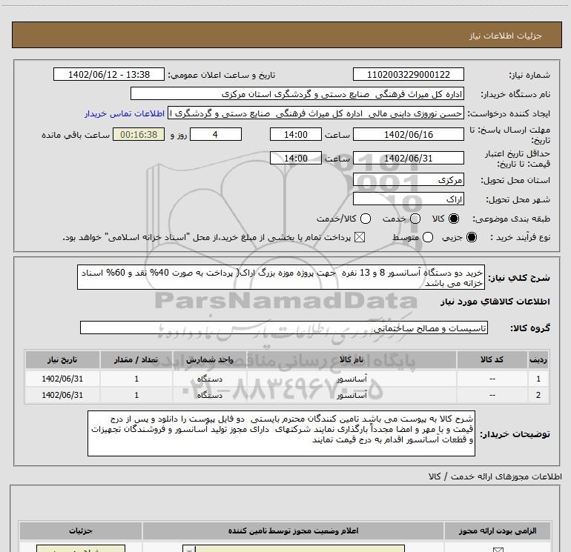Screen dimensions: 571x552
Task: Click the date 1402/06/31 in row 2
Action: tap(62, 395)
